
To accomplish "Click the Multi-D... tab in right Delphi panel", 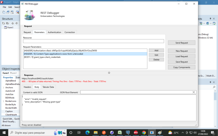I will pos(211,76).
